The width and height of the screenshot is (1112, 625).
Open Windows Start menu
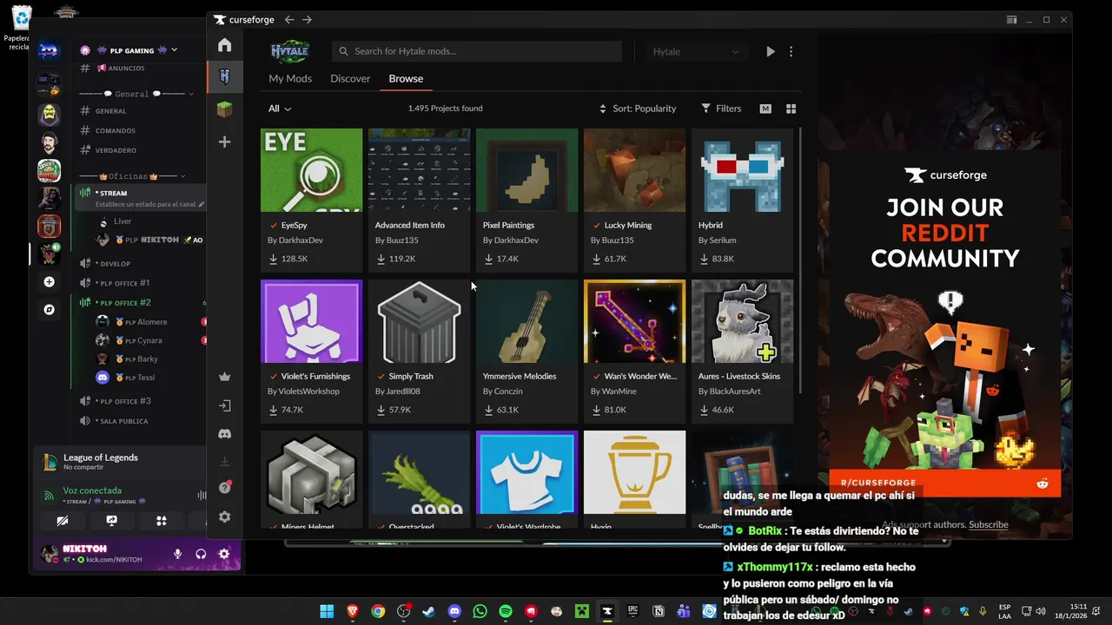pyautogui.click(x=327, y=611)
